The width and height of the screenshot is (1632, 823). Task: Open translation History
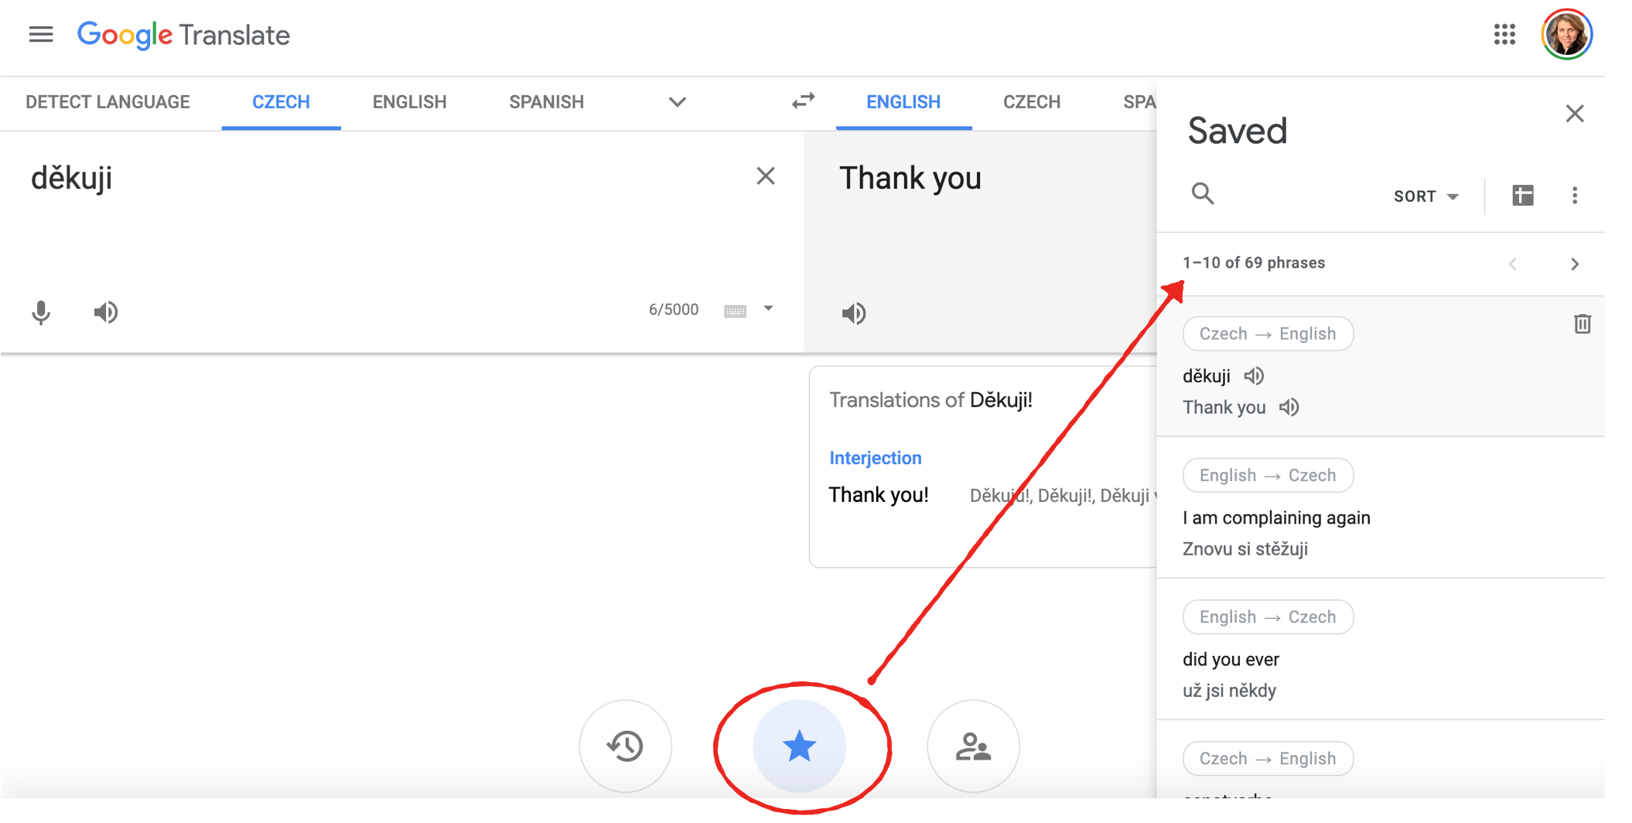coord(625,746)
